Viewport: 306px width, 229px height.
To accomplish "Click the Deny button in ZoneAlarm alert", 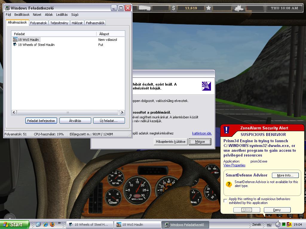I will pos(277,210).
